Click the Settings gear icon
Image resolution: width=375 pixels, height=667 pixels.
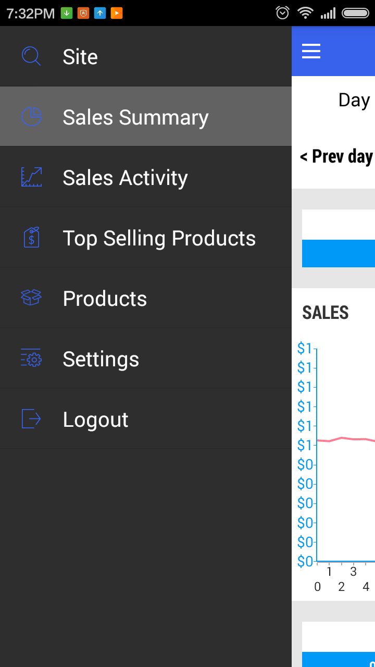[x=31, y=359]
